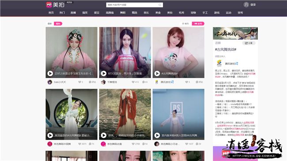Open the 美妆 makeup nav item
The height and width of the screenshot is (161, 287).
170,13
